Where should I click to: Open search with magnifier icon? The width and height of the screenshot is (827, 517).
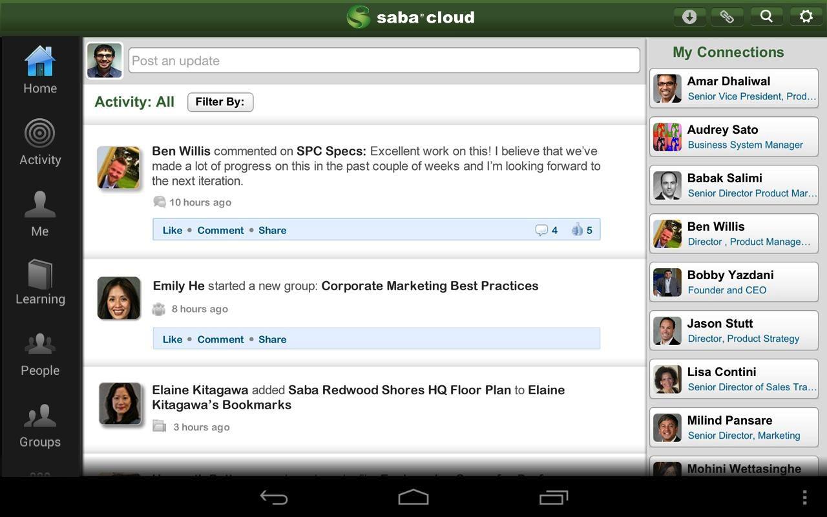coord(766,17)
